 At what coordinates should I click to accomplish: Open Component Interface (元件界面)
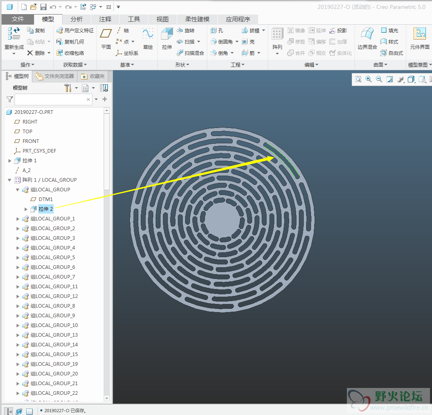coord(419,39)
